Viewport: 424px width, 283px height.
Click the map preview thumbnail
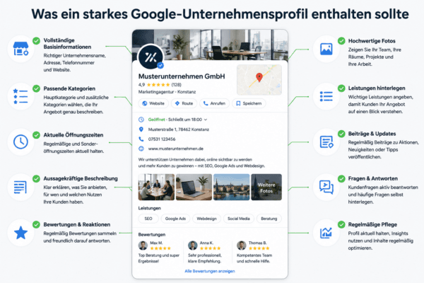(259, 80)
